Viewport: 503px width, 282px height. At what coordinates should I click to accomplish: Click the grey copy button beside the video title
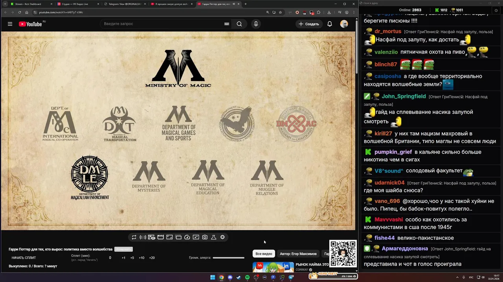[x=123, y=249]
